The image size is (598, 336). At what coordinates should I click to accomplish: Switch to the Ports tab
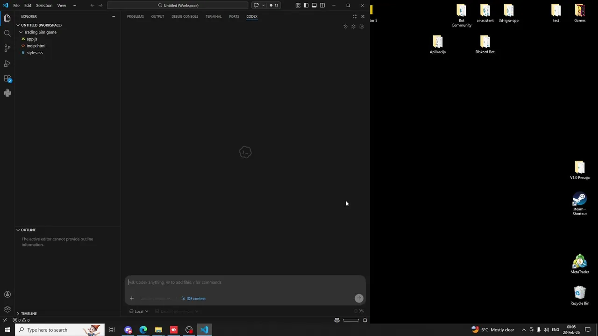[234, 16]
